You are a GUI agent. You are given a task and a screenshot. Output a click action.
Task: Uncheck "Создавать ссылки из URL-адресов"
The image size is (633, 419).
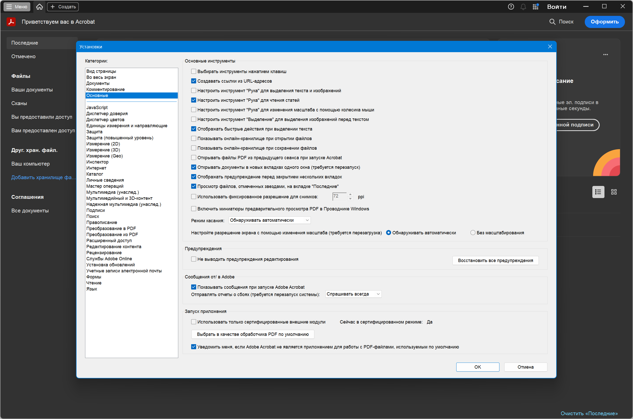click(194, 81)
